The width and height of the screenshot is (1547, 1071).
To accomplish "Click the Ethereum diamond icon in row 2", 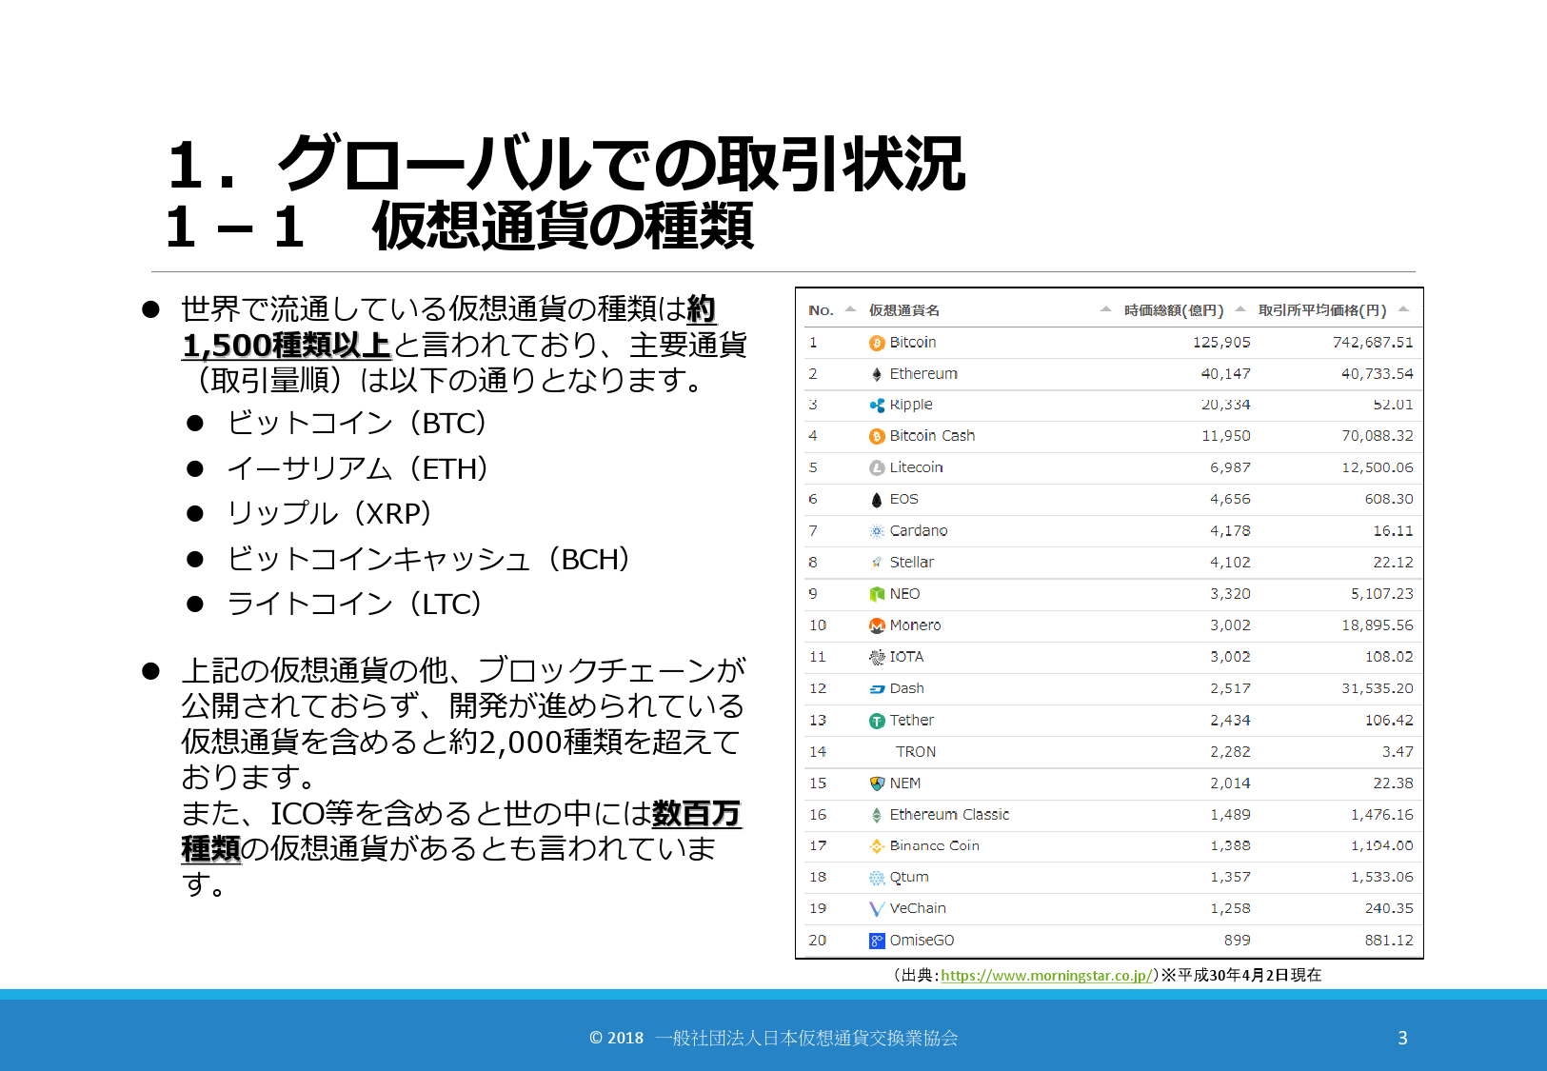I will tap(877, 374).
